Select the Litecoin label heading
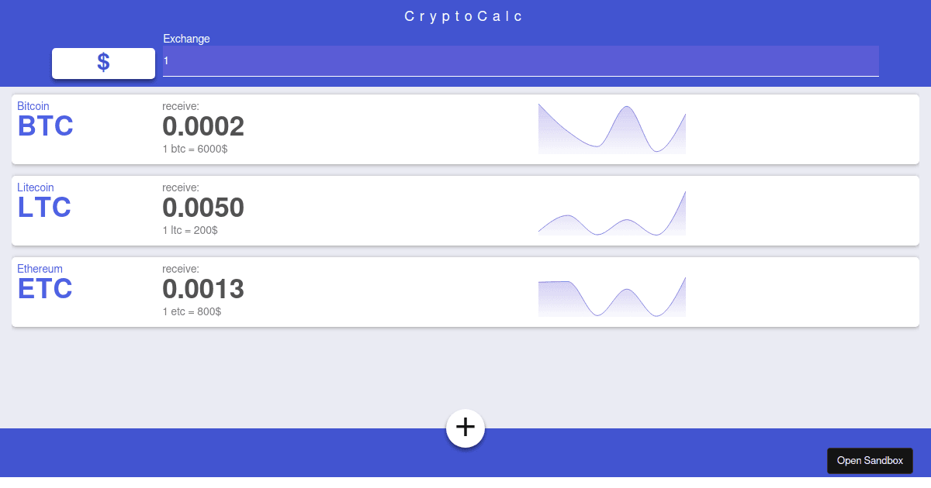Viewport: 931px width, 488px height. point(36,187)
